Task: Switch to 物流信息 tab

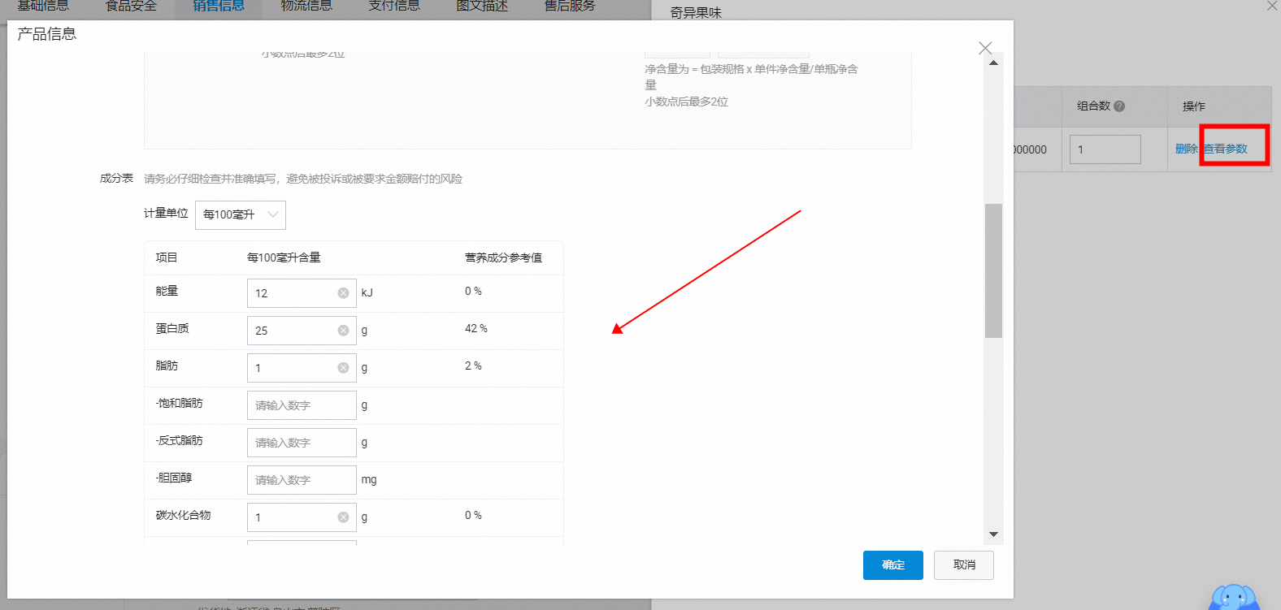Action: tap(306, 6)
